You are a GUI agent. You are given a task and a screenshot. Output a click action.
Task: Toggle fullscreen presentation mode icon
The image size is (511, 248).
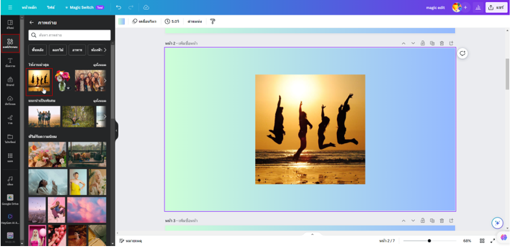point(492,241)
